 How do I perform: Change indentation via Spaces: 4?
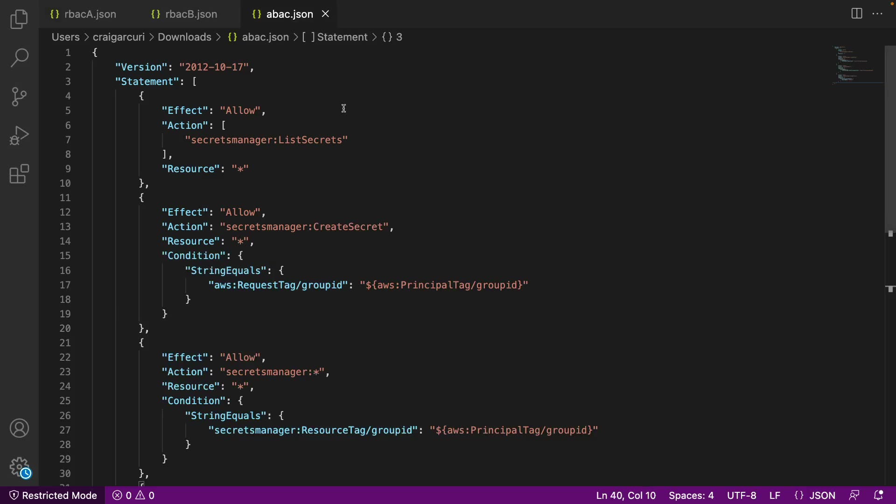691,495
